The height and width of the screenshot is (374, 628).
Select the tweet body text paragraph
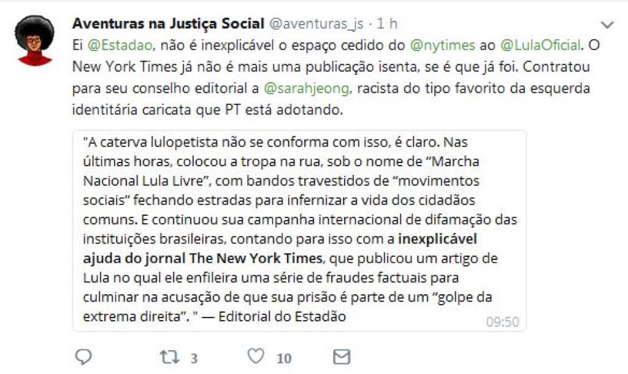[335, 77]
